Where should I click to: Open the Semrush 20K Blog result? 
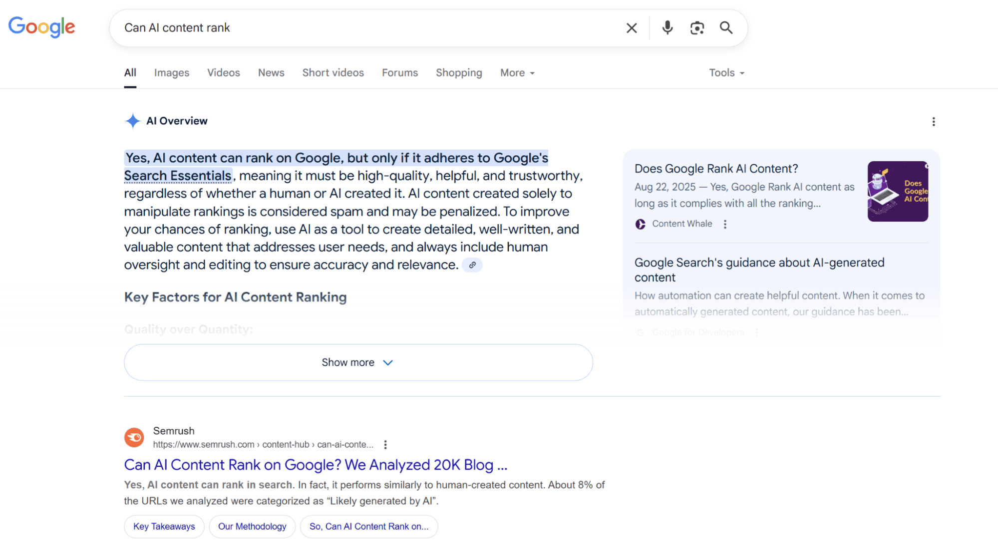(316, 465)
